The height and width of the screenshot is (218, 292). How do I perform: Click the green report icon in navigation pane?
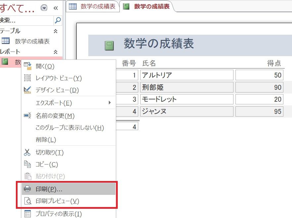click(5, 61)
